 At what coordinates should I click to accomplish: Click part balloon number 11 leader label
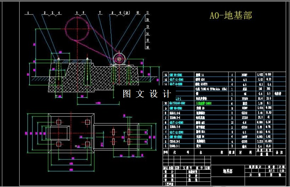(147, 13)
